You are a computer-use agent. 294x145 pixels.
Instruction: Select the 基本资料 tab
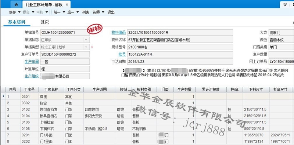(17, 22)
